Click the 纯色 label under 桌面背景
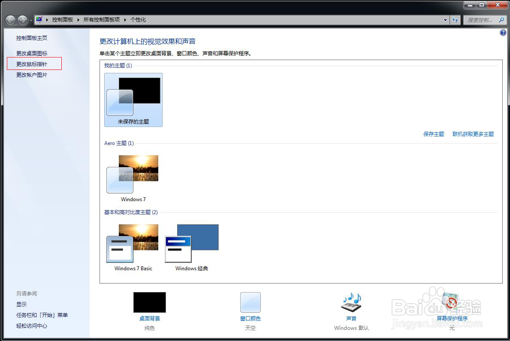The width and height of the screenshot is (510, 341). click(150, 328)
